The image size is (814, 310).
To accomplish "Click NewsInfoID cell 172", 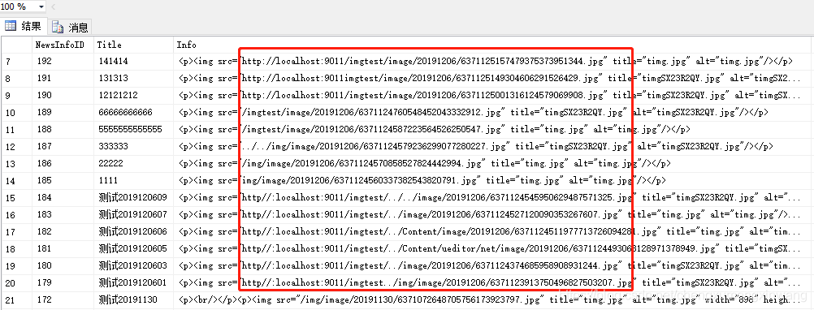I will pyautogui.click(x=63, y=299).
